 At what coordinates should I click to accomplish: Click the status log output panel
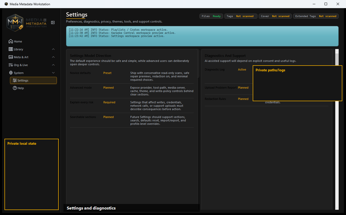click(x=202, y=36)
